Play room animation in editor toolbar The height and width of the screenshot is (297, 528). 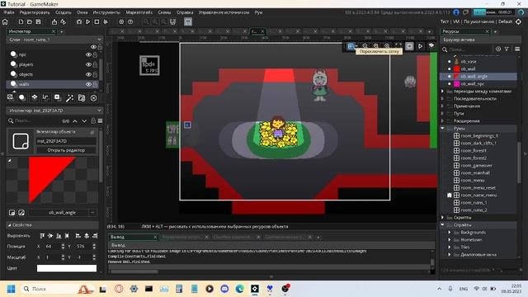(x=420, y=46)
